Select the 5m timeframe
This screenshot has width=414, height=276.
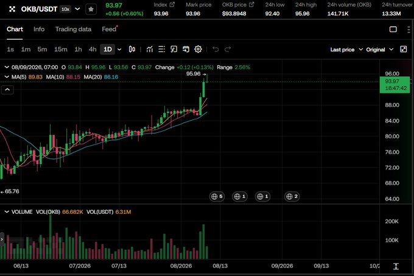pos(42,49)
